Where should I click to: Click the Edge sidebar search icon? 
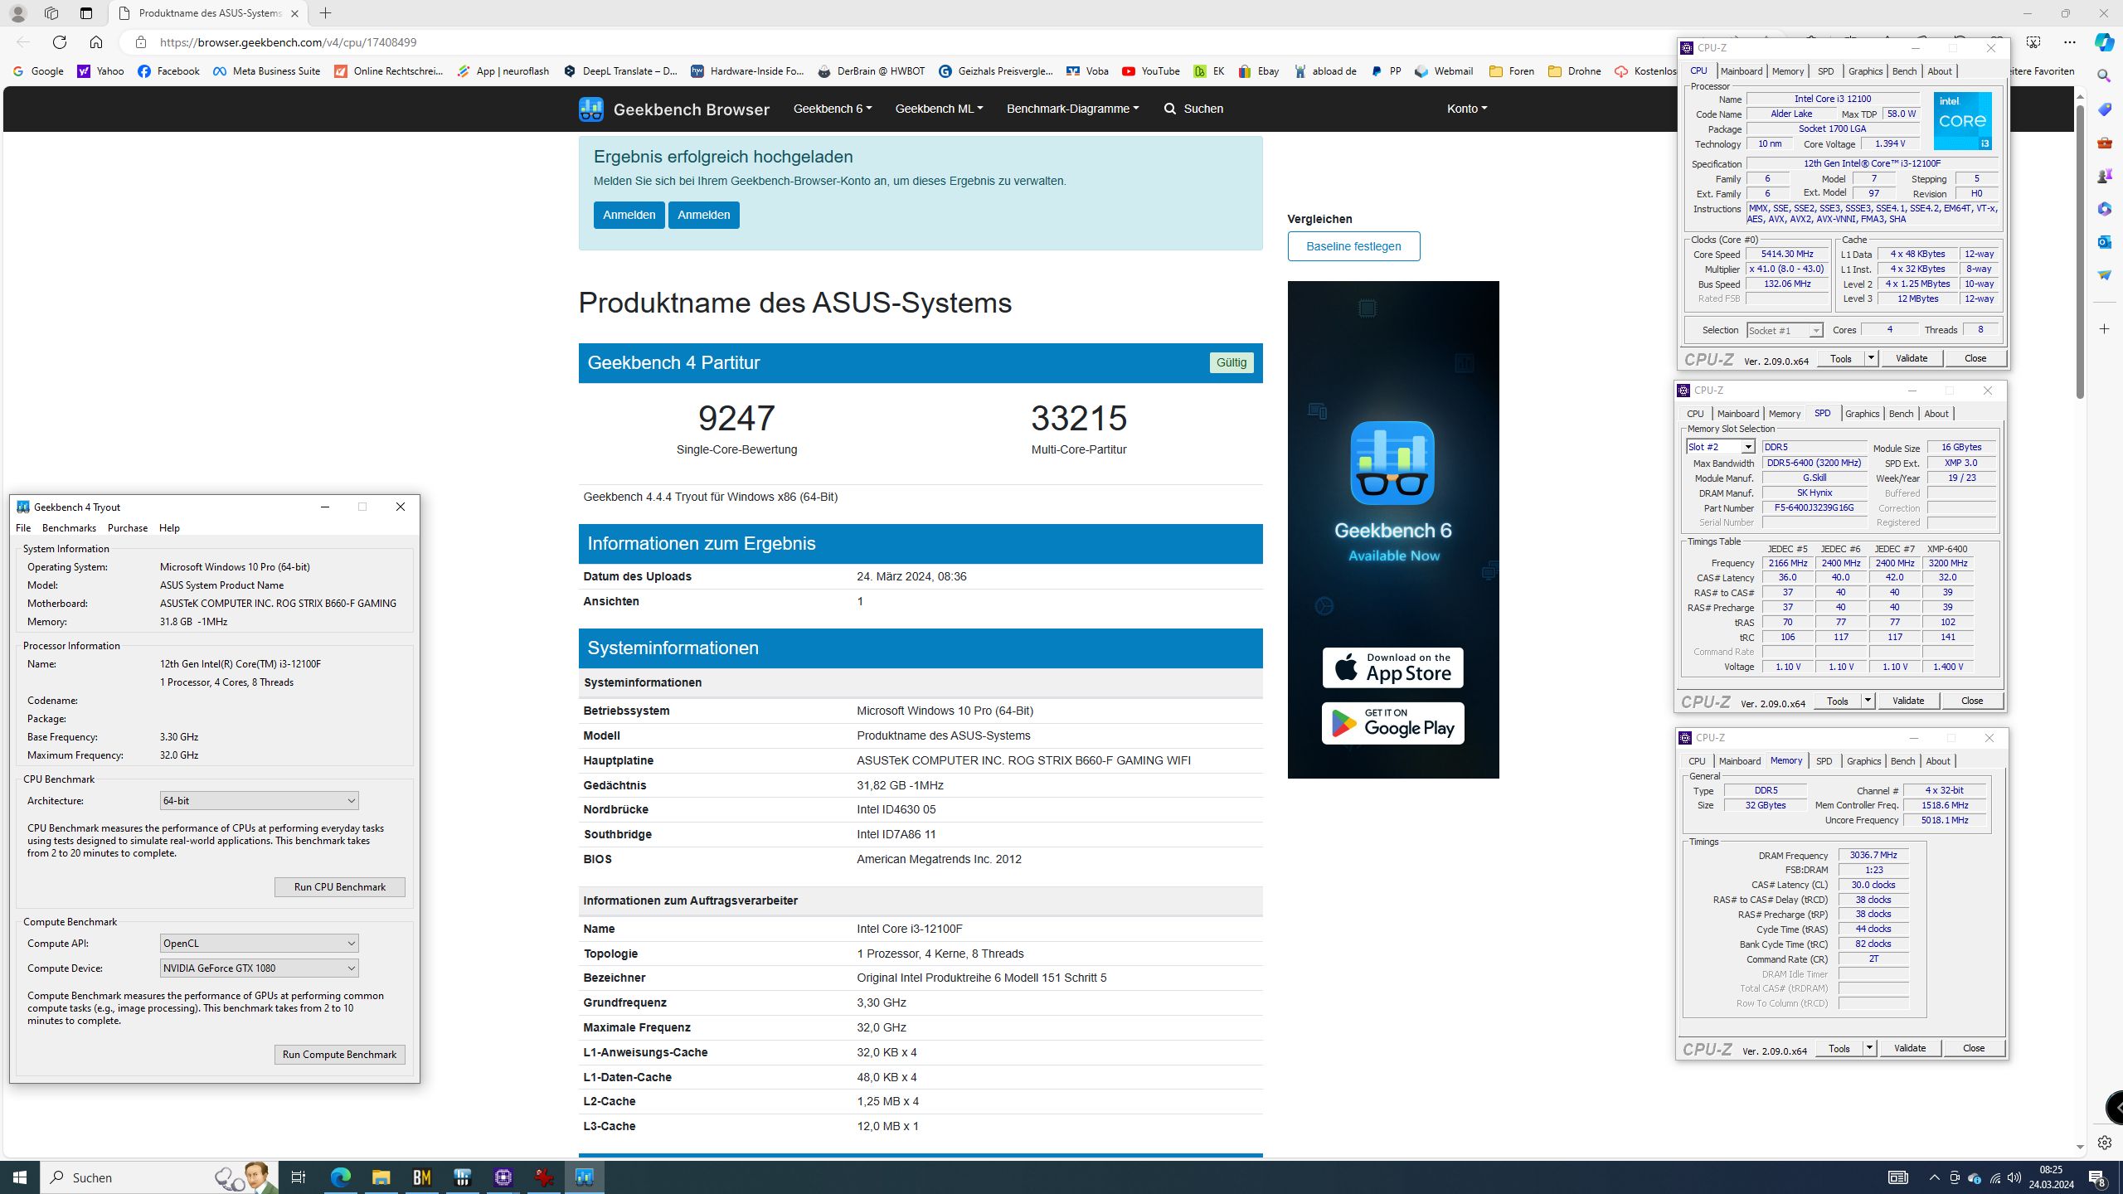coord(2104,76)
